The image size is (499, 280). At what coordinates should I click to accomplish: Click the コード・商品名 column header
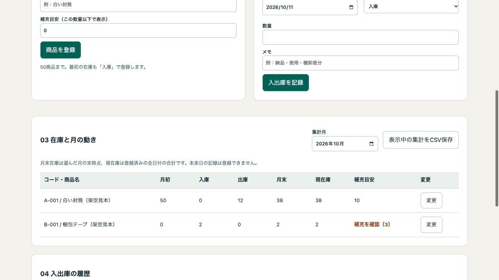(62, 180)
